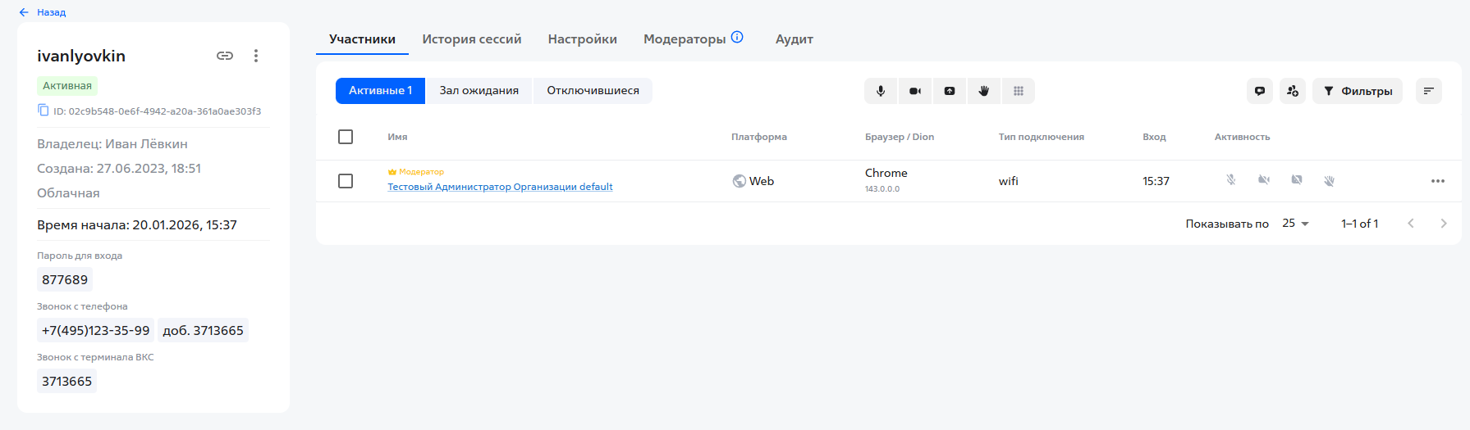Tick the select-all checkbox in table header
The image size is (1470, 430).
(x=346, y=137)
